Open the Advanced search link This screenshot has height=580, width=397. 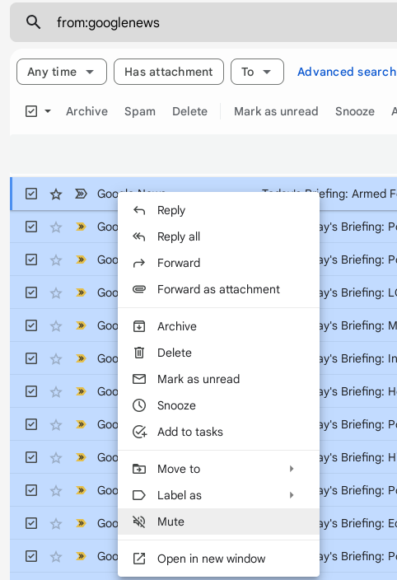(x=347, y=72)
